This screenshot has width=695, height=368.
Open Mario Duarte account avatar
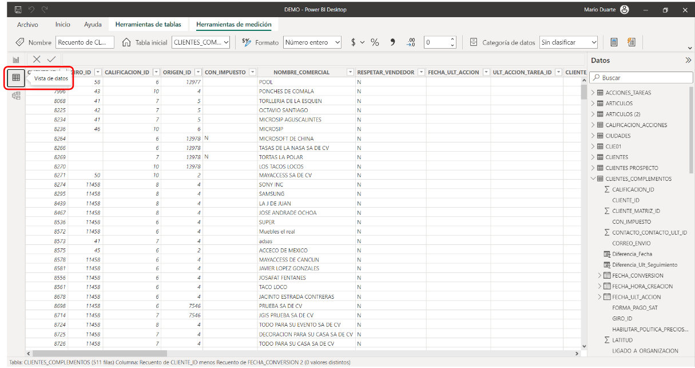[x=625, y=9]
